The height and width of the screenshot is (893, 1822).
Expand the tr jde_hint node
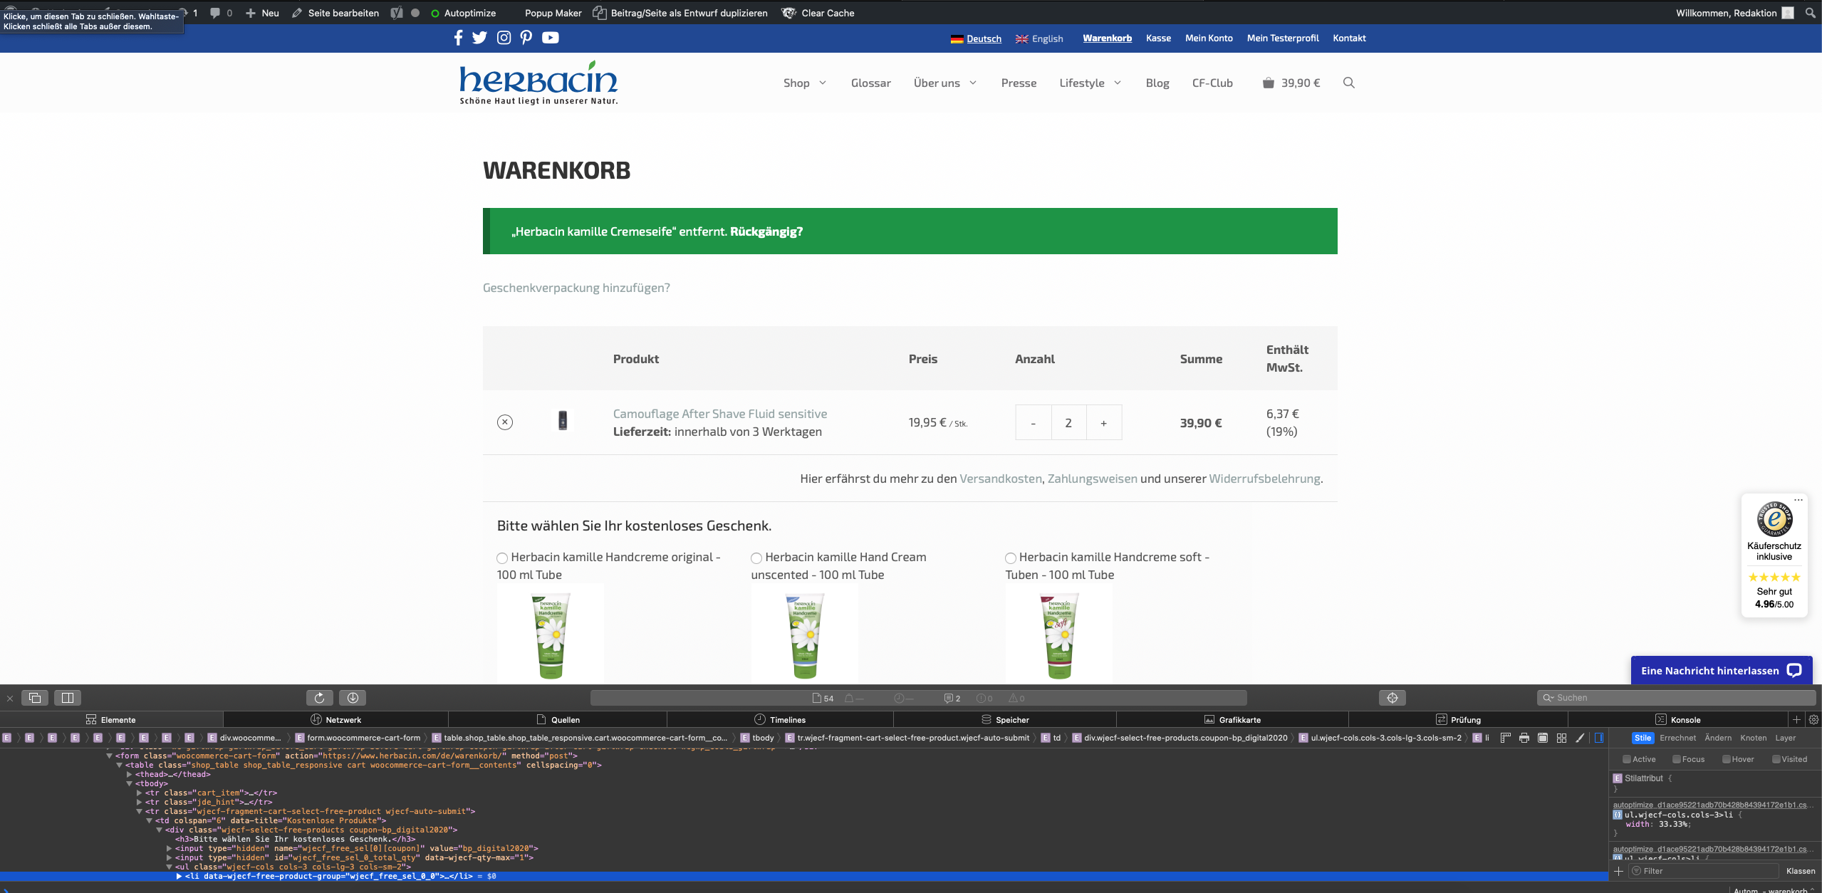140,802
